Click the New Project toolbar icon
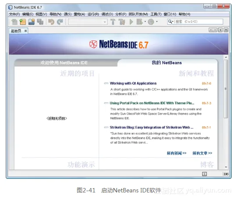Screen dimensions: 236x199 tap(23, 22)
